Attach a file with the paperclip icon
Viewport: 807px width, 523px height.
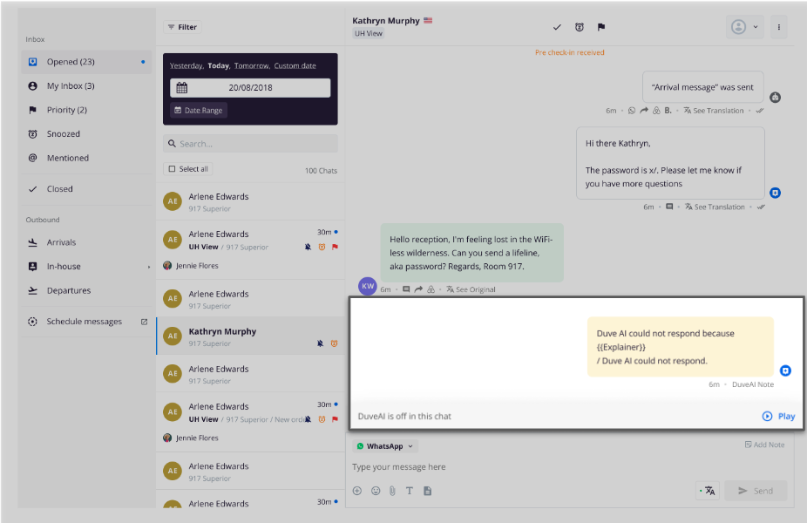click(x=392, y=491)
